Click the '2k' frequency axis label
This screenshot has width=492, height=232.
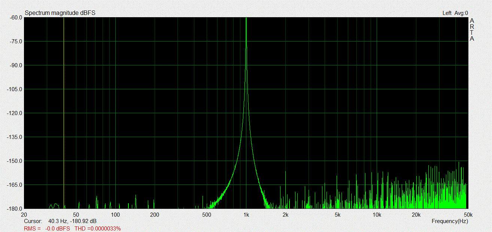tap(285, 215)
